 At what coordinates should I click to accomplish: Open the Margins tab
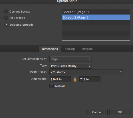(x=87, y=49)
